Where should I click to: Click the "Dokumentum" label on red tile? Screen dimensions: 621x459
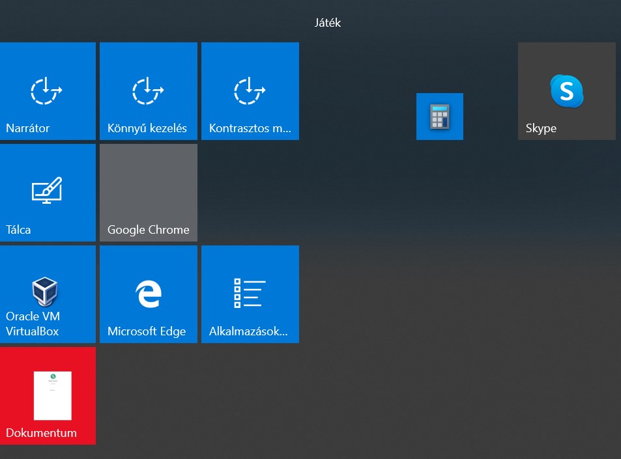(x=41, y=433)
